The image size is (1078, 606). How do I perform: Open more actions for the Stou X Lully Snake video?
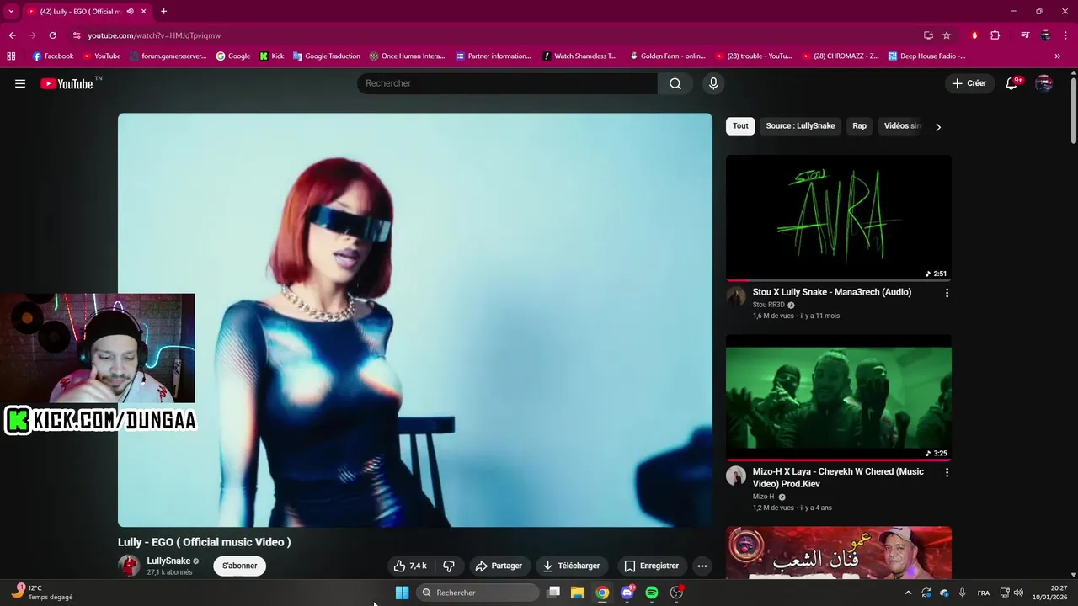(x=947, y=293)
